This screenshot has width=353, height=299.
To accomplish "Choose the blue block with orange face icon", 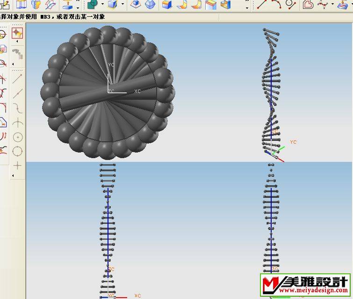I will coord(167,4).
